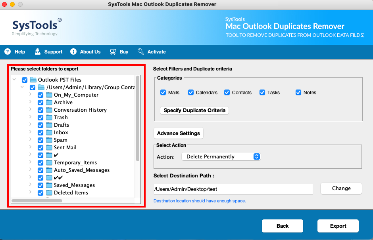Click the Help question mark icon
Viewport: 373px width, 240px height.
(x=8, y=51)
